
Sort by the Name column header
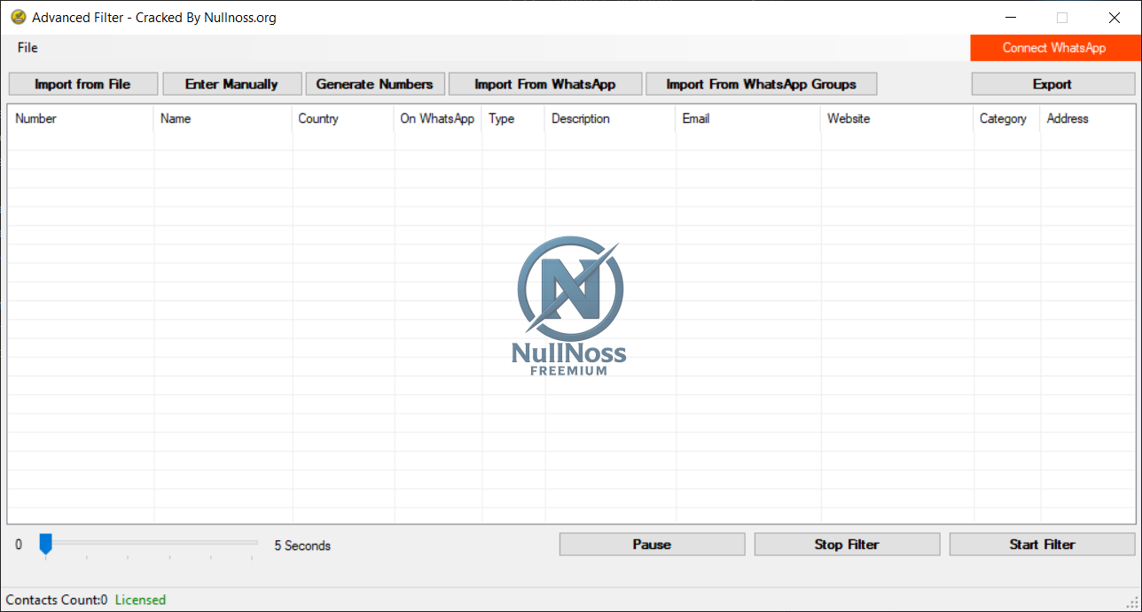click(223, 119)
